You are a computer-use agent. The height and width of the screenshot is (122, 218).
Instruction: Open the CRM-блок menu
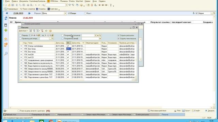[52, 1]
